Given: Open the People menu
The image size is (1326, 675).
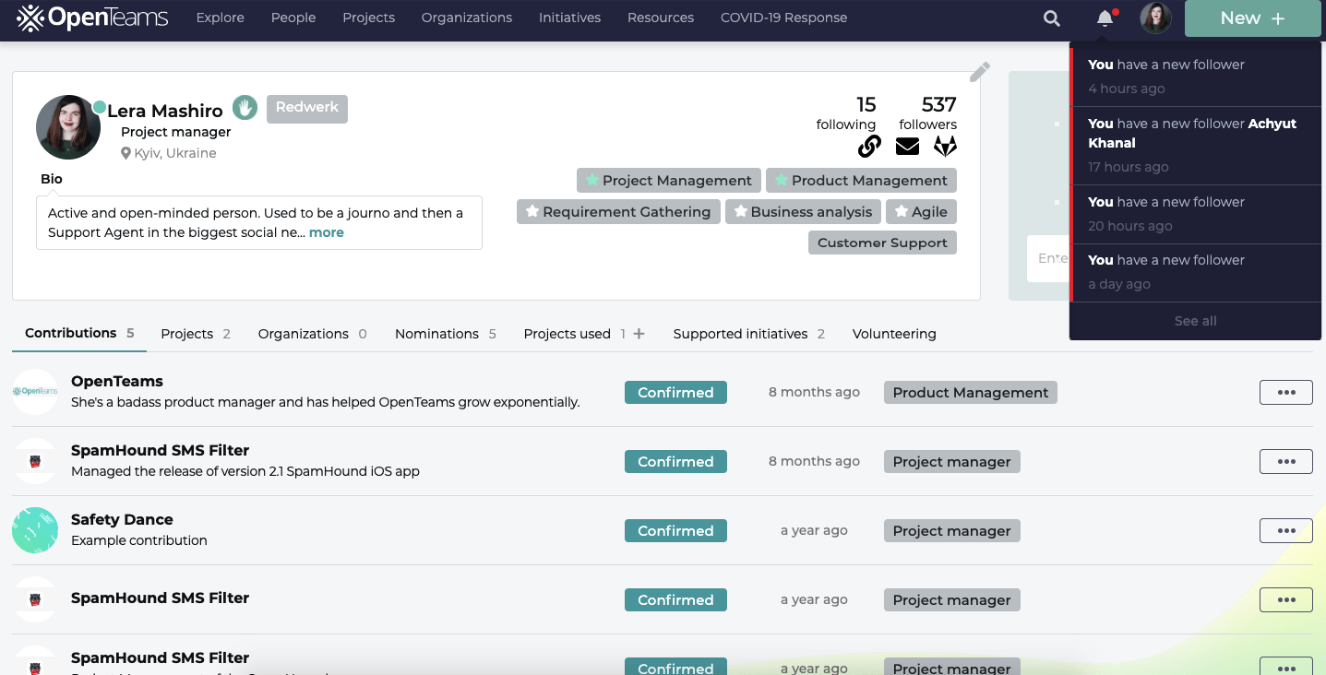Looking at the screenshot, I should (x=293, y=18).
